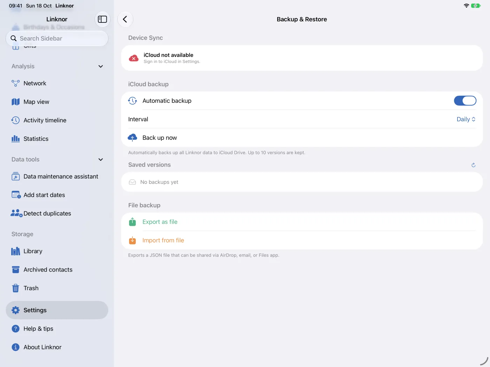
Task: Collapse the Data tools section
Action: click(101, 159)
